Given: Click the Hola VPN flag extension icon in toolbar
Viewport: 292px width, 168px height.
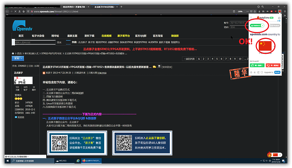Looking at the screenshot, I should click(x=280, y=11).
